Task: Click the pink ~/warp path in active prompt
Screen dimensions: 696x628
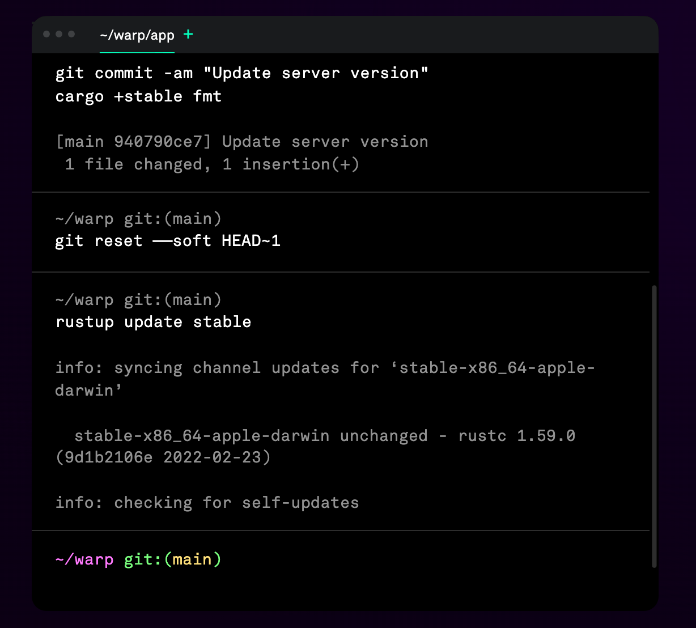Action: coord(84,560)
